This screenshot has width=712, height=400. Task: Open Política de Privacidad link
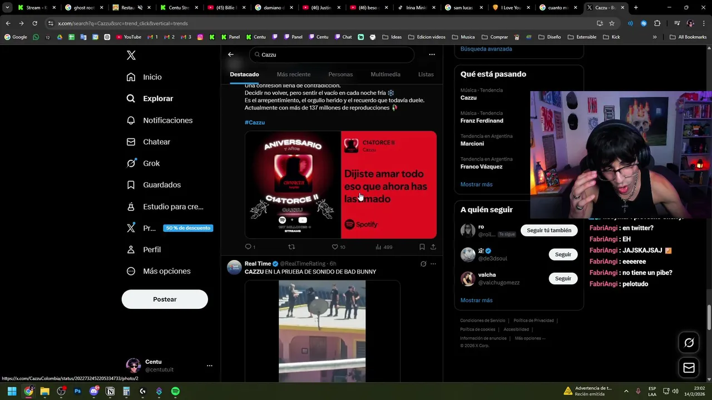click(x=533, y=321)
